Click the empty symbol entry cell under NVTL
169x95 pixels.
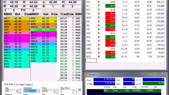[x=91, y=60]
